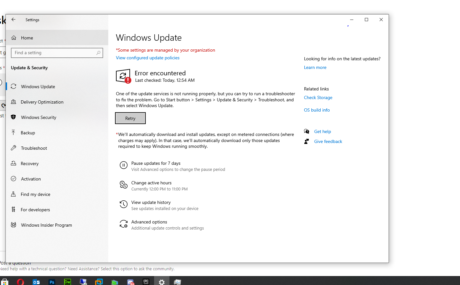Click the Home house icon
The image size is (460, 285).
click(x=14, y=38)
